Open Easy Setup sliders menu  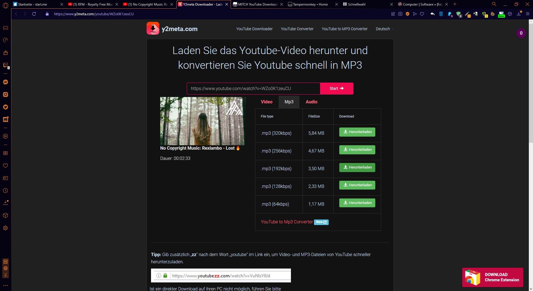528,14
